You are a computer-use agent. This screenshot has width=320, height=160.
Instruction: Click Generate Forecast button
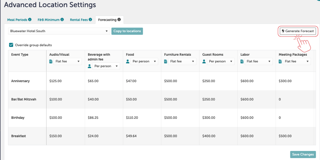point(298,31)
